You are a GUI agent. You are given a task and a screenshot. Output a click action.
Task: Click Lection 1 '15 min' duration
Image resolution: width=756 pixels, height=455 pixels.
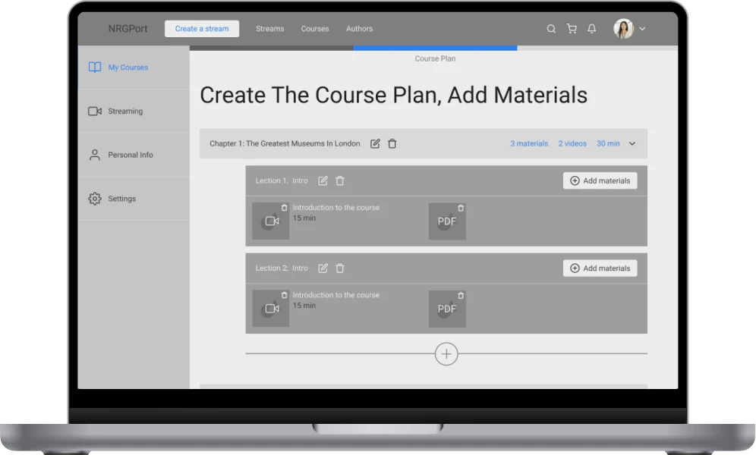tap(304, 218)
